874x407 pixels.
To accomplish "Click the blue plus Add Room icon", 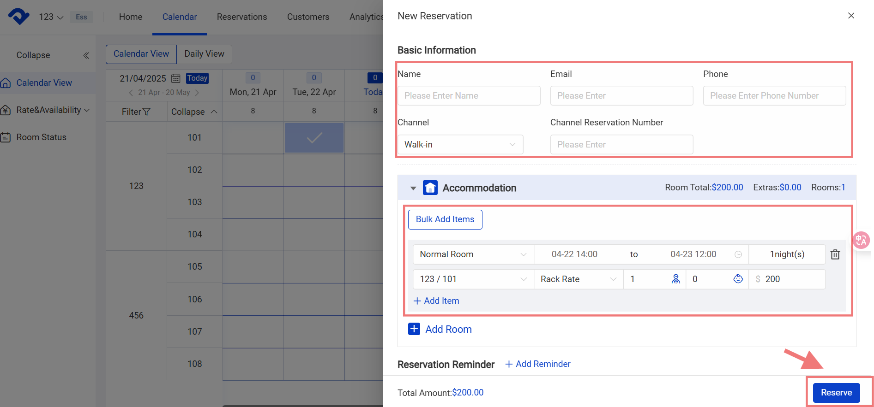I will pyautogui.click(x=414, y=329).
